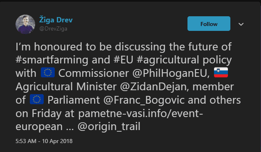Click the tweet's opening line text

tap(123, 47)
